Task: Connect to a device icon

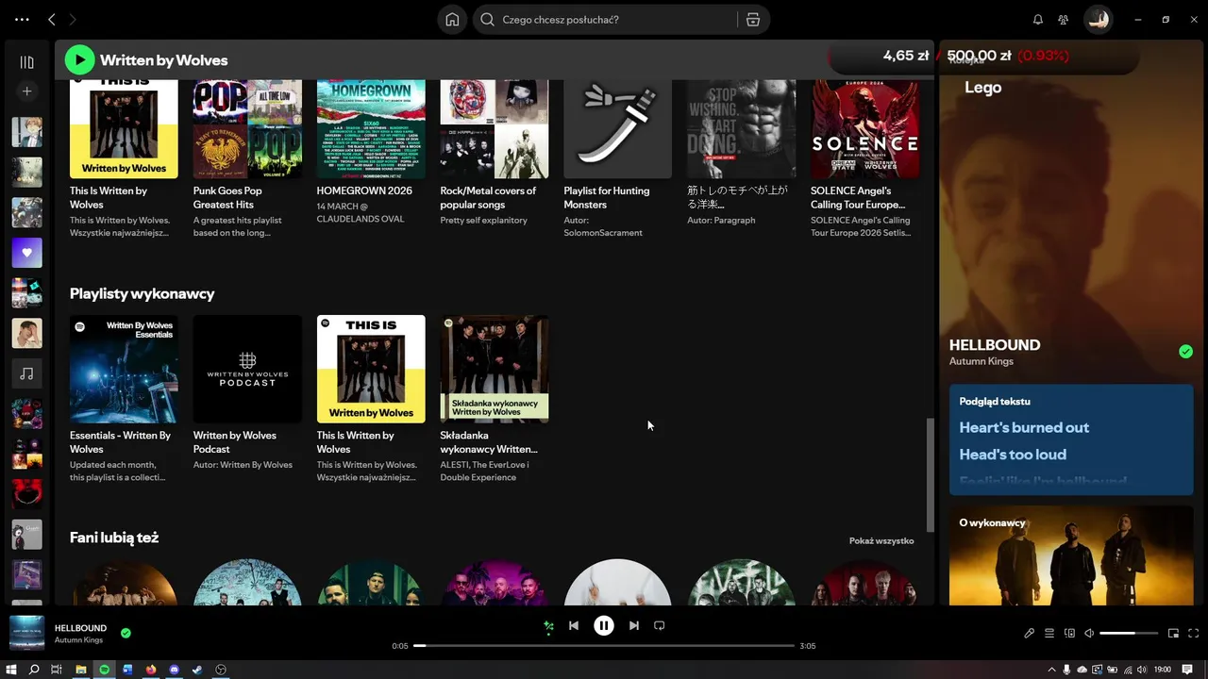Action: pyautogui.click(x=1069, y=633)
